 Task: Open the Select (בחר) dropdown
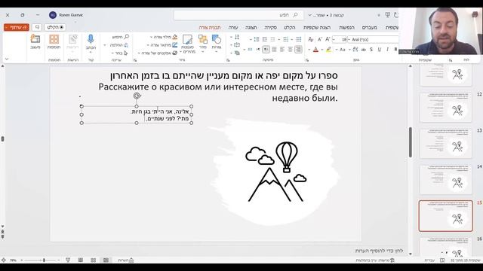pyautogui.click(x=118, y=53)
